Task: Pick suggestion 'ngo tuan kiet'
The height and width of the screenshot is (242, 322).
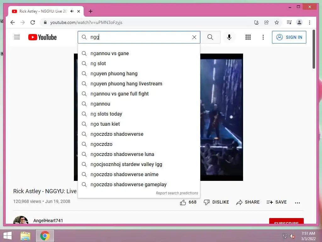Action: click(x=139, y=124)
